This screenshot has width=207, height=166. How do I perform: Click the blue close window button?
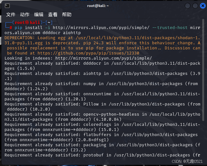[x=203, y=6]
